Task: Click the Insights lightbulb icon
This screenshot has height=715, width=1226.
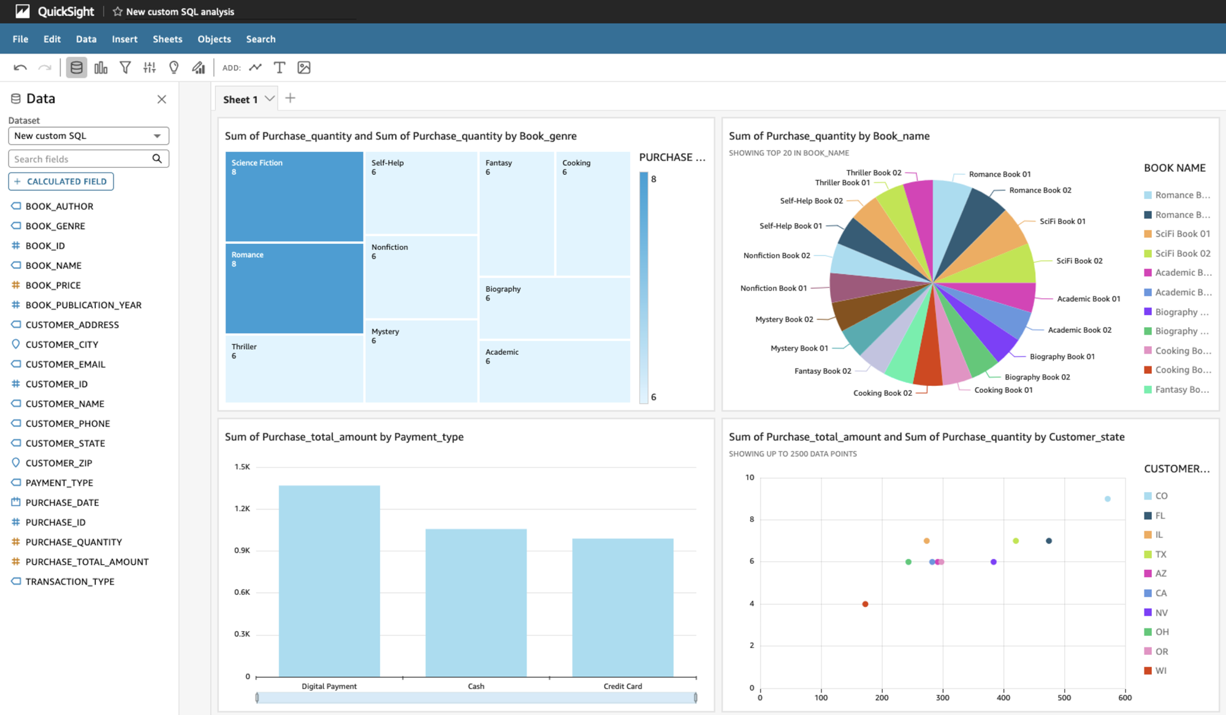Action: (173, 67)
